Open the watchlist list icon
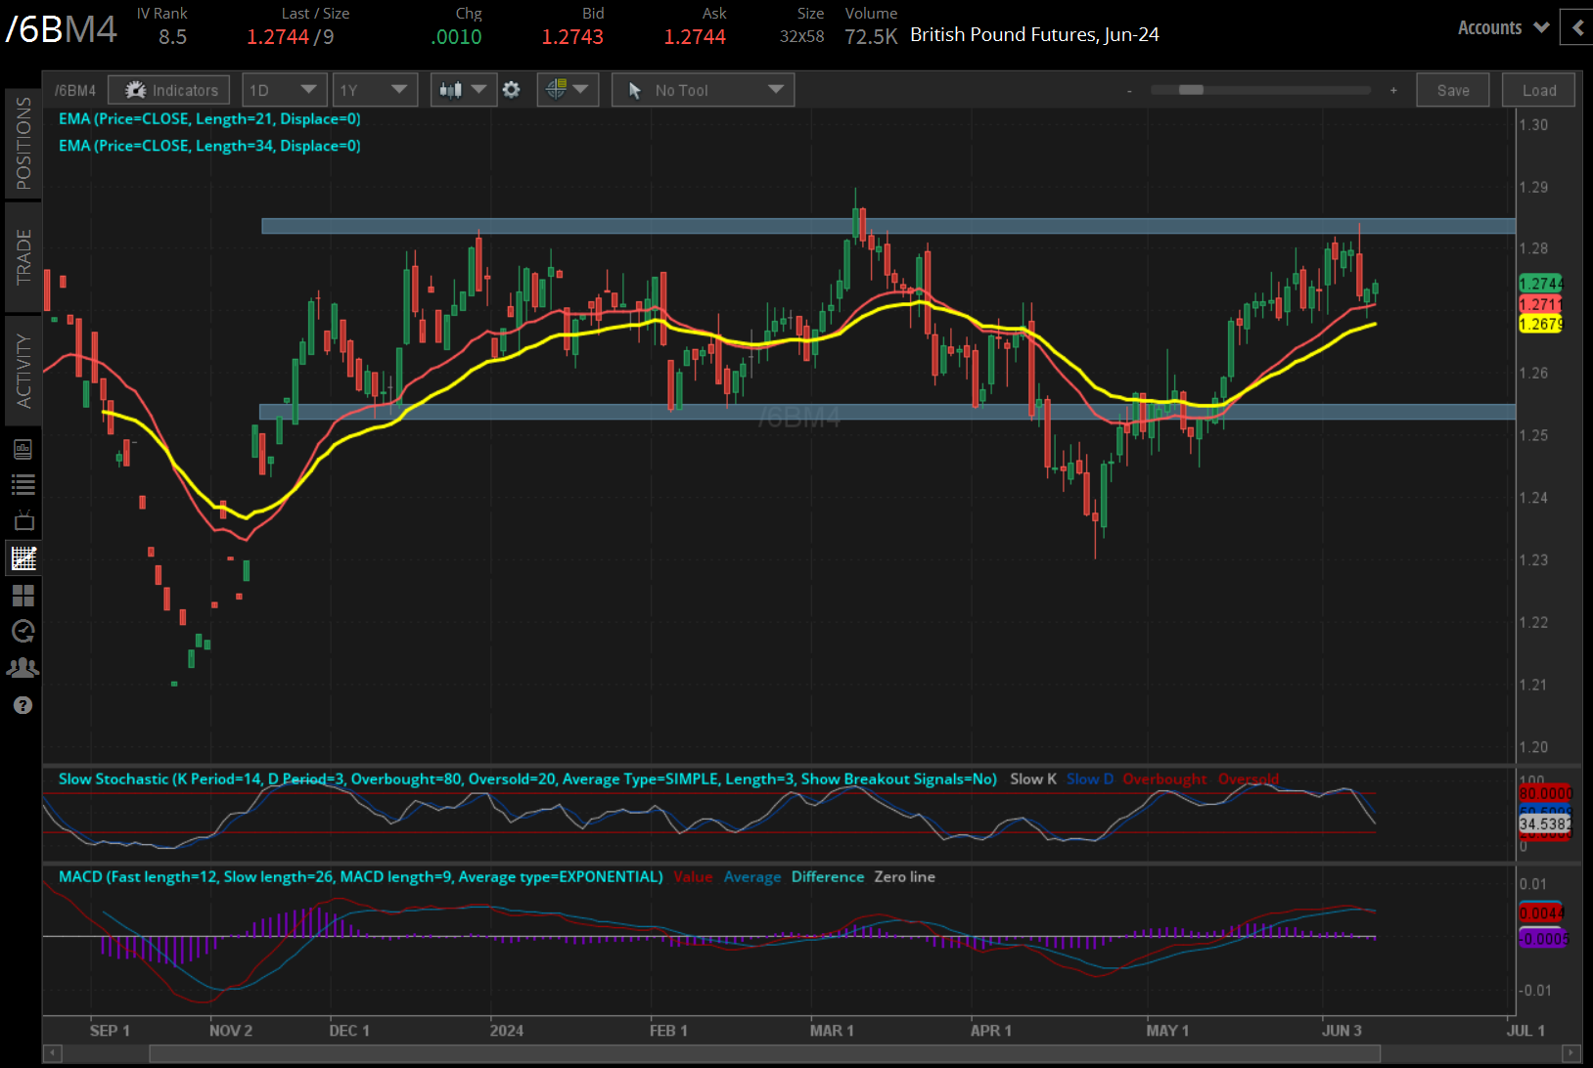1593x1068 pixels. pyautogui.click(x=23, y=484)
